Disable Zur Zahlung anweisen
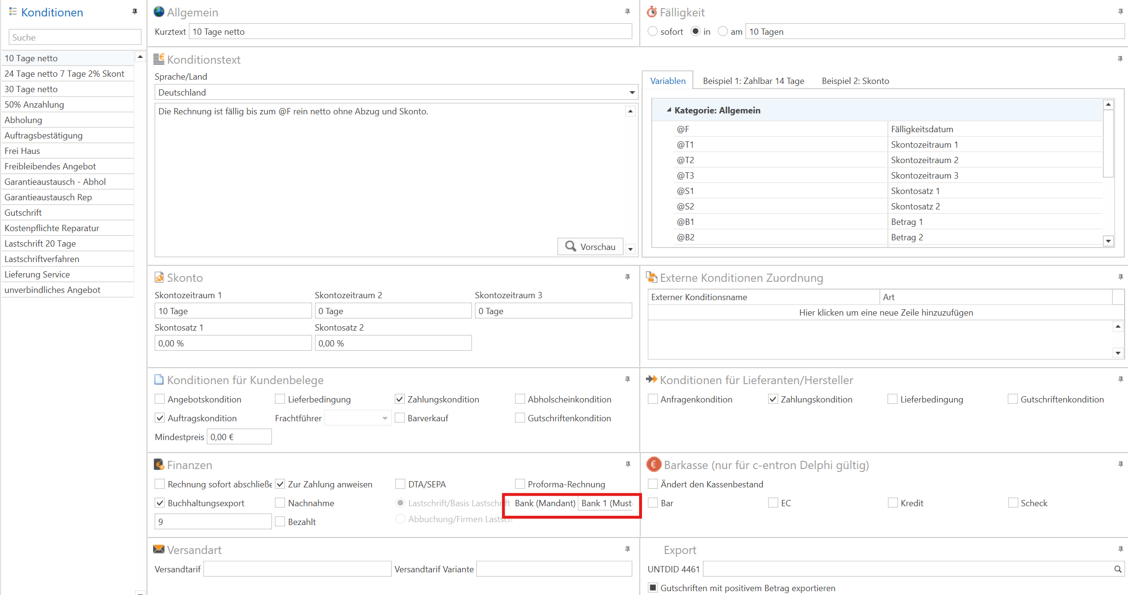This screenshot has height=595, width=1128. click(x=280, y=484)
